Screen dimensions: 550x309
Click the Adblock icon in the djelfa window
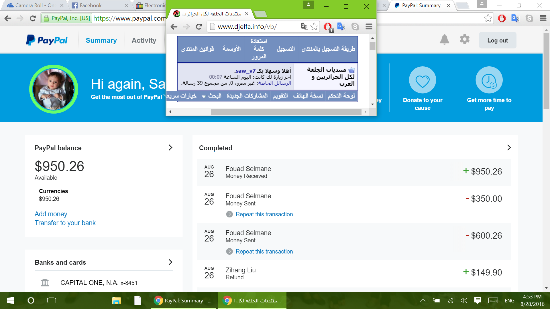coord(328,27)
